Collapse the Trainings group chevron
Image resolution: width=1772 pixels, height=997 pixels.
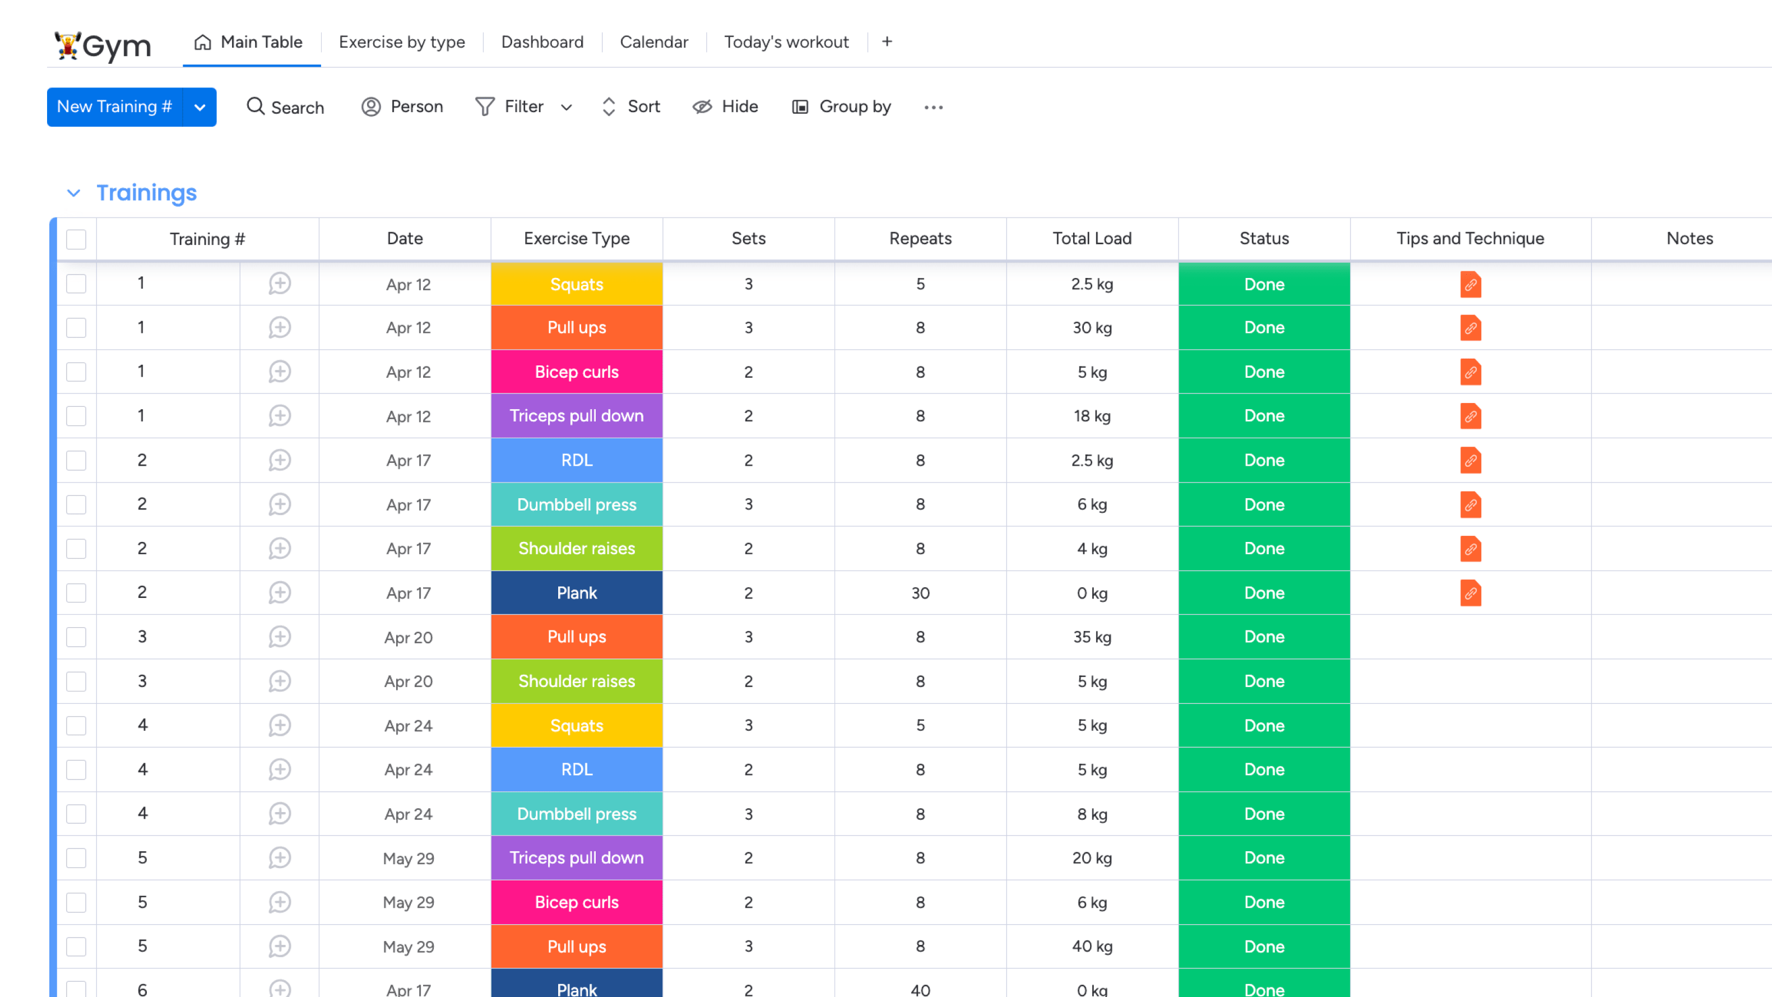(x=73, y=193)
